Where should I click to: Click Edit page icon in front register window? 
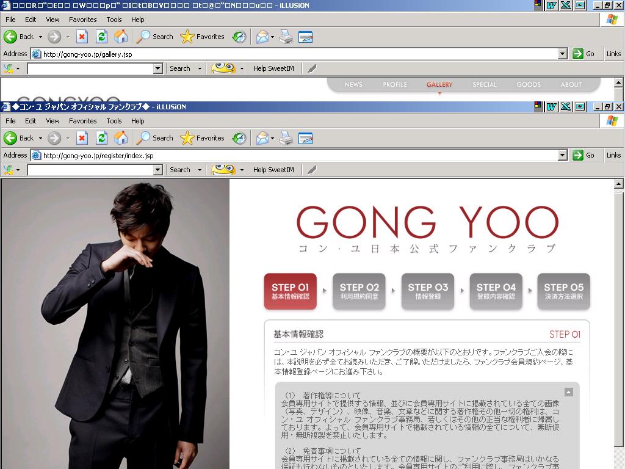305,138
